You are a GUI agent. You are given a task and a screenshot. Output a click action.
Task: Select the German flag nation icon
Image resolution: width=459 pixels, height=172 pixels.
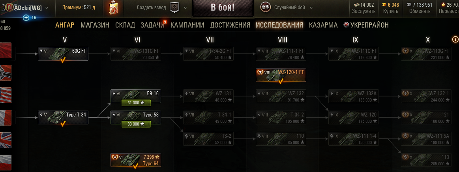tap(6, 73)
